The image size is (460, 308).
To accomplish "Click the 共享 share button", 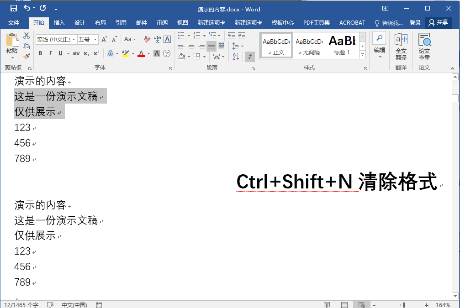I will [438, 22].
